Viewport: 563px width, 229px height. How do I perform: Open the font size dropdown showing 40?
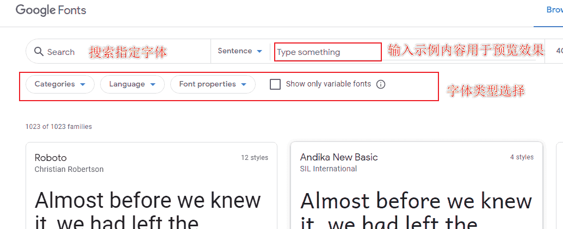(x=559, y=51)
